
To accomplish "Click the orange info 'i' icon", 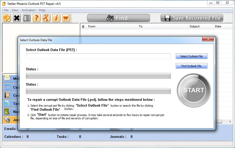I will [56, 18].
